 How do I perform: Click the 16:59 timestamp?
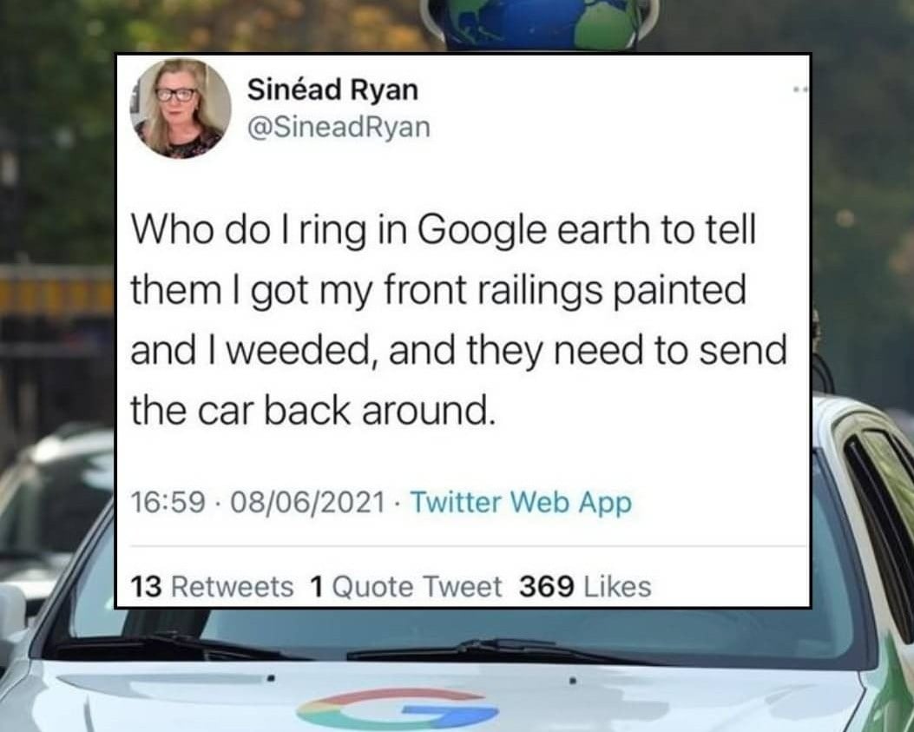pos(168,502)
